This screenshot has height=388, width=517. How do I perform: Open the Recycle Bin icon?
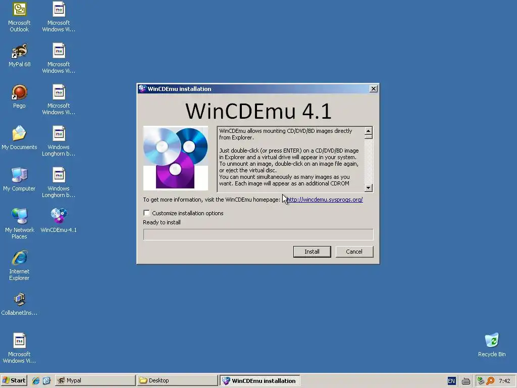492,345
